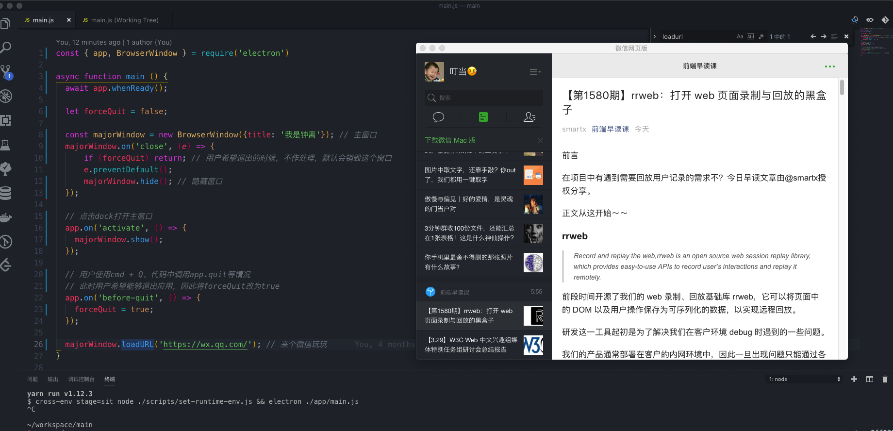
Task: Open the 调试控制台 panel tab
Action: pyautogui.click(x=81, y=379)
